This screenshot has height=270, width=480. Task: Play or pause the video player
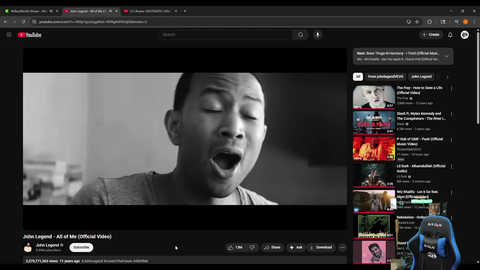[x=185, y=139]
